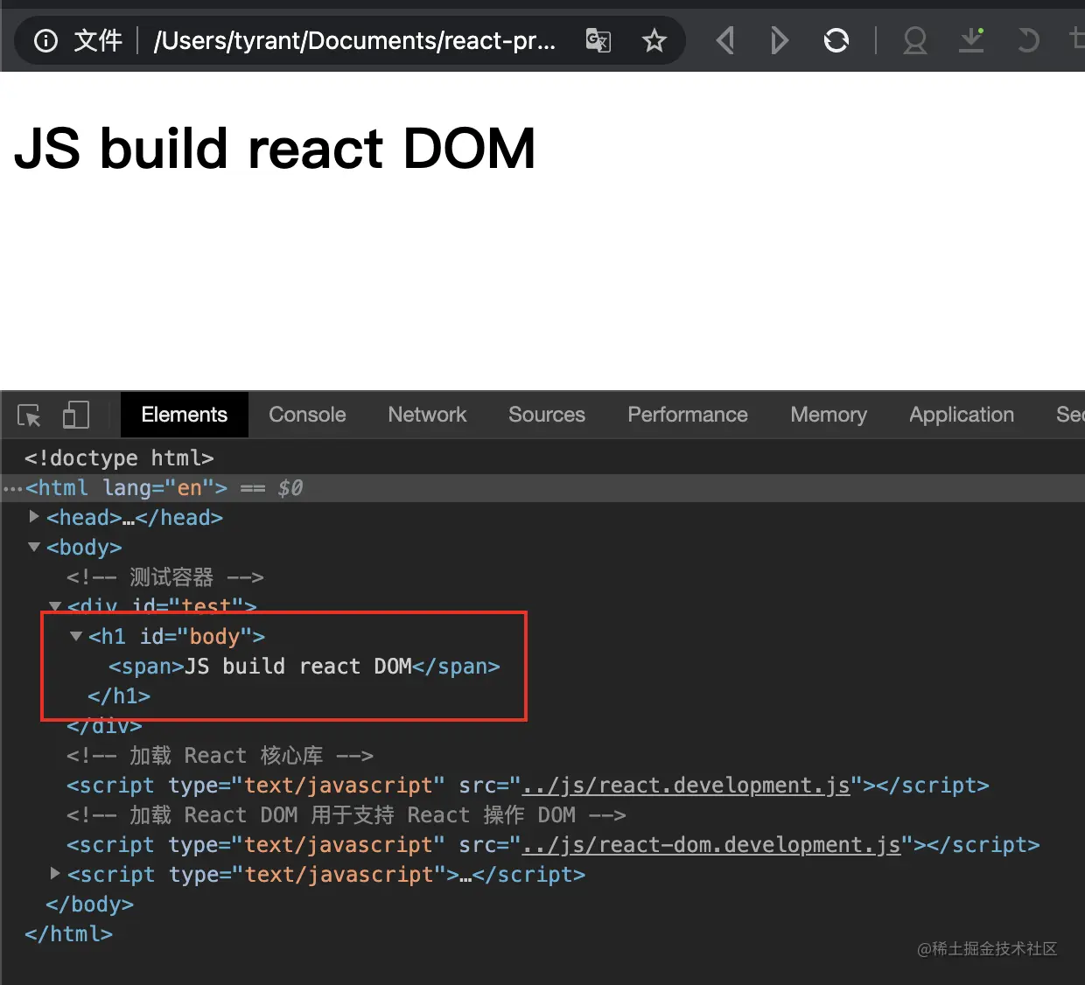Bookmark this page with the star icon
Screen dimensions: 1085x985
click(x=654, y=40)
